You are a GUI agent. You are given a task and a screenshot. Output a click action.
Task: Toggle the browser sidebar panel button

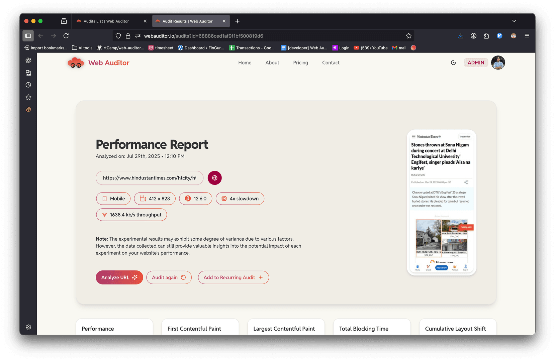pos(28,35)
